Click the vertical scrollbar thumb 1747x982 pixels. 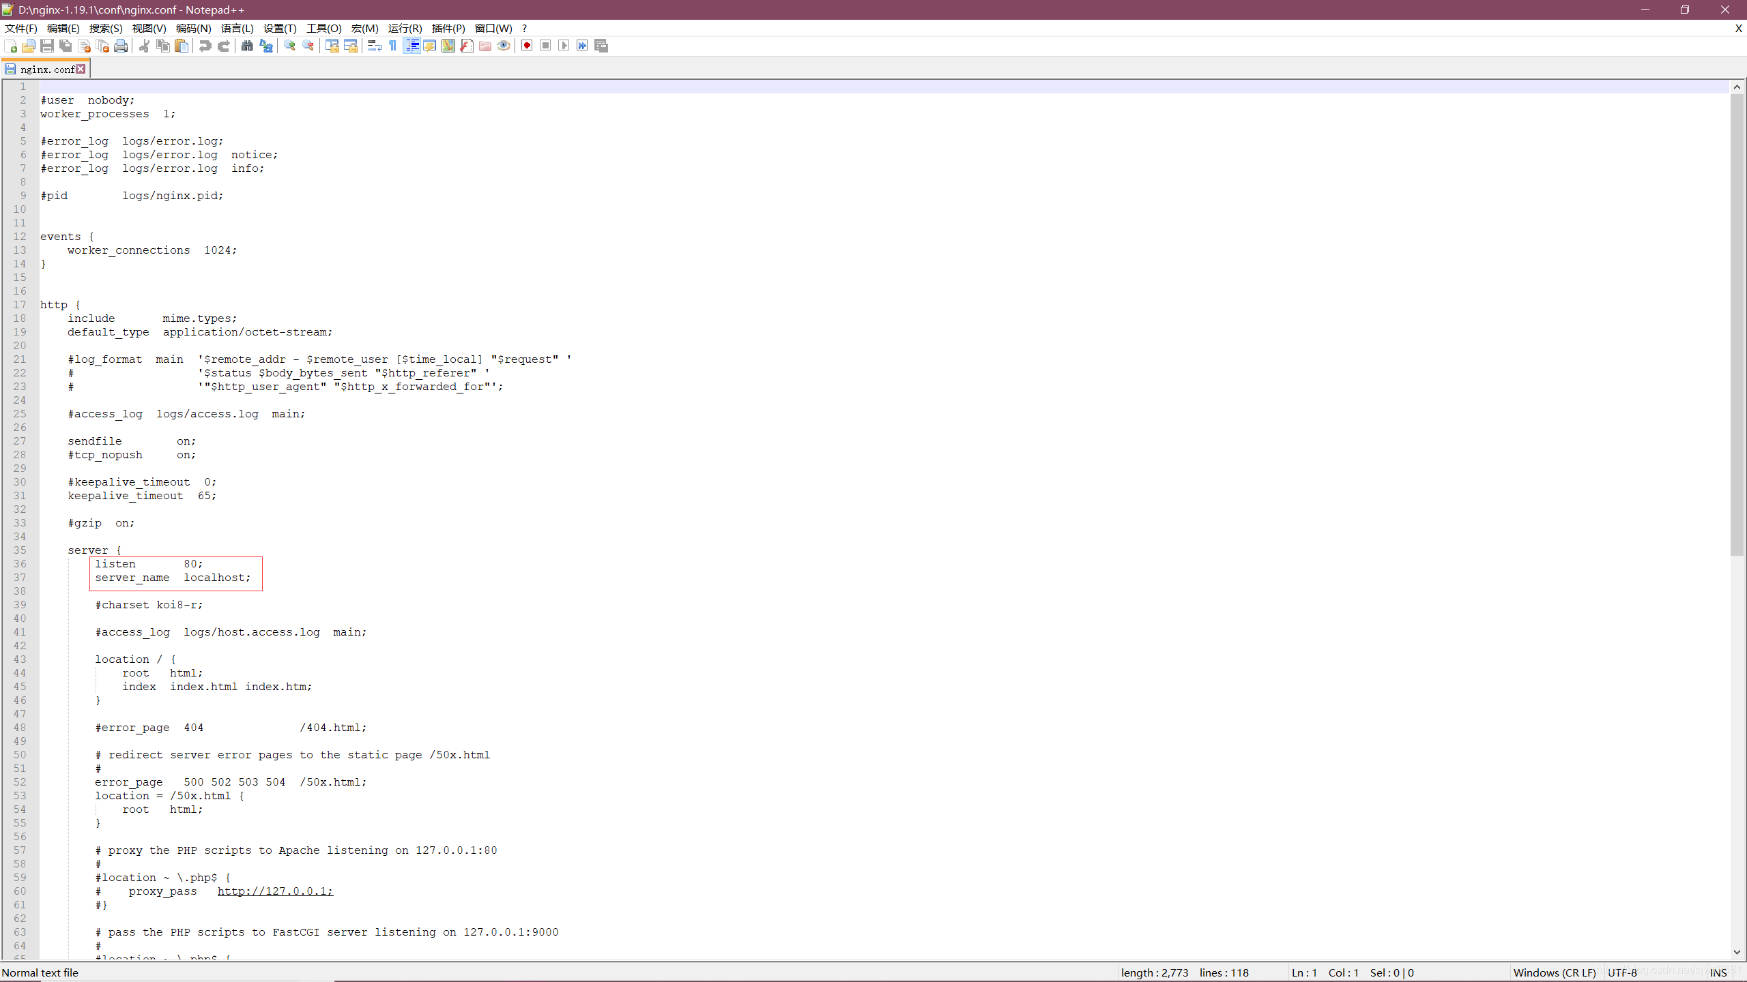pos(1737,325)
